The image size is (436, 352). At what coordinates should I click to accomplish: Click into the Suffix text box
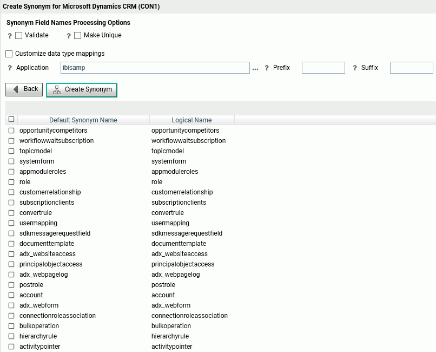click(412, 68)
